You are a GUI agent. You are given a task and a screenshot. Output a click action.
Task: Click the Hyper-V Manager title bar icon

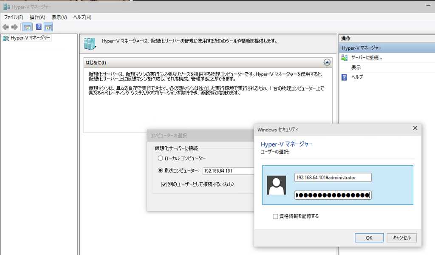click(6, 7)
